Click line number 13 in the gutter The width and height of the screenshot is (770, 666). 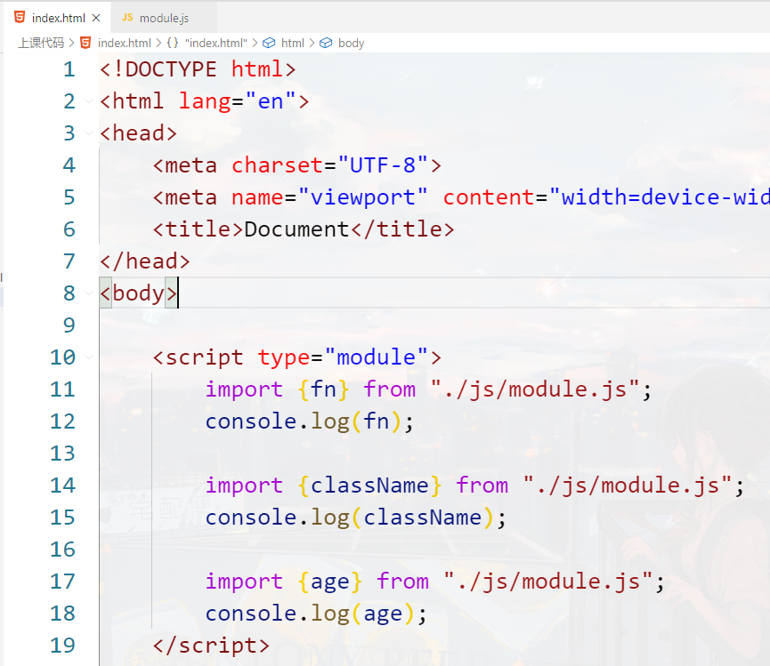[63, 453]
